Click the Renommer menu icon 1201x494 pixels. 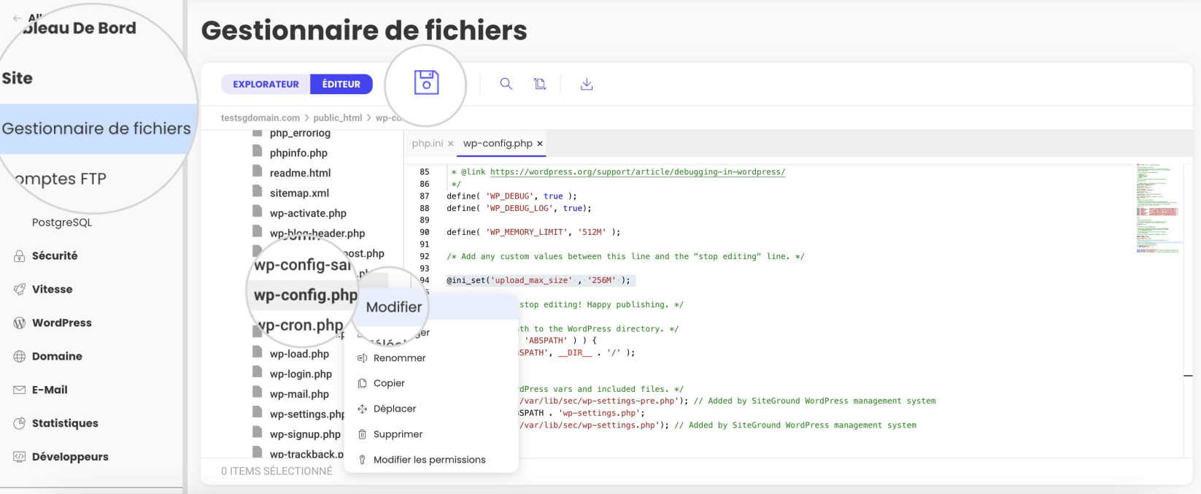coord(362,358)
